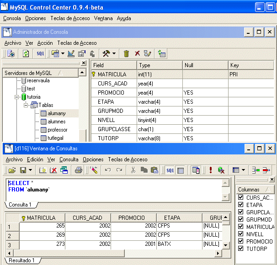Collapse the tutoria database node
277x265 pixels.
(x=16, y=97)
